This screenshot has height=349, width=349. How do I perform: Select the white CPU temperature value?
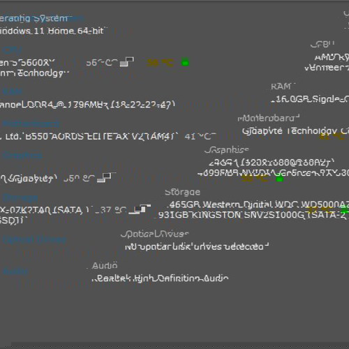pos(102,63)
